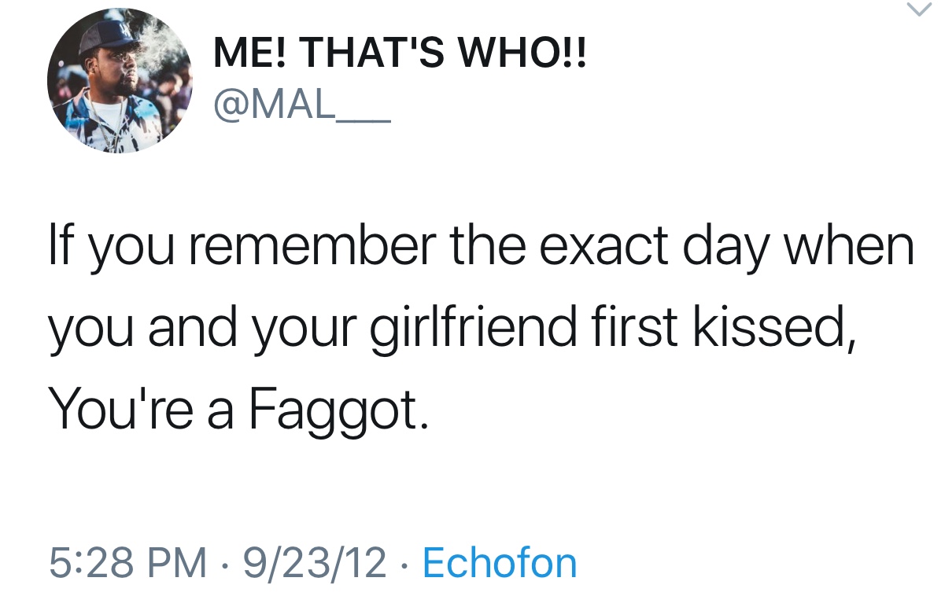Open the Echofon source link

[500, 563]
